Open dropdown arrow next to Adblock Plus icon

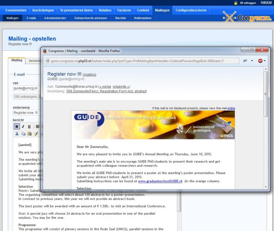pos(265,61)
